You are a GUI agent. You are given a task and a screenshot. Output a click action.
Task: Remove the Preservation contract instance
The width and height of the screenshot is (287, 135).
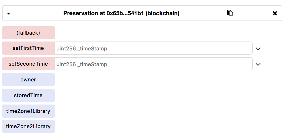[x=275, y=13]
